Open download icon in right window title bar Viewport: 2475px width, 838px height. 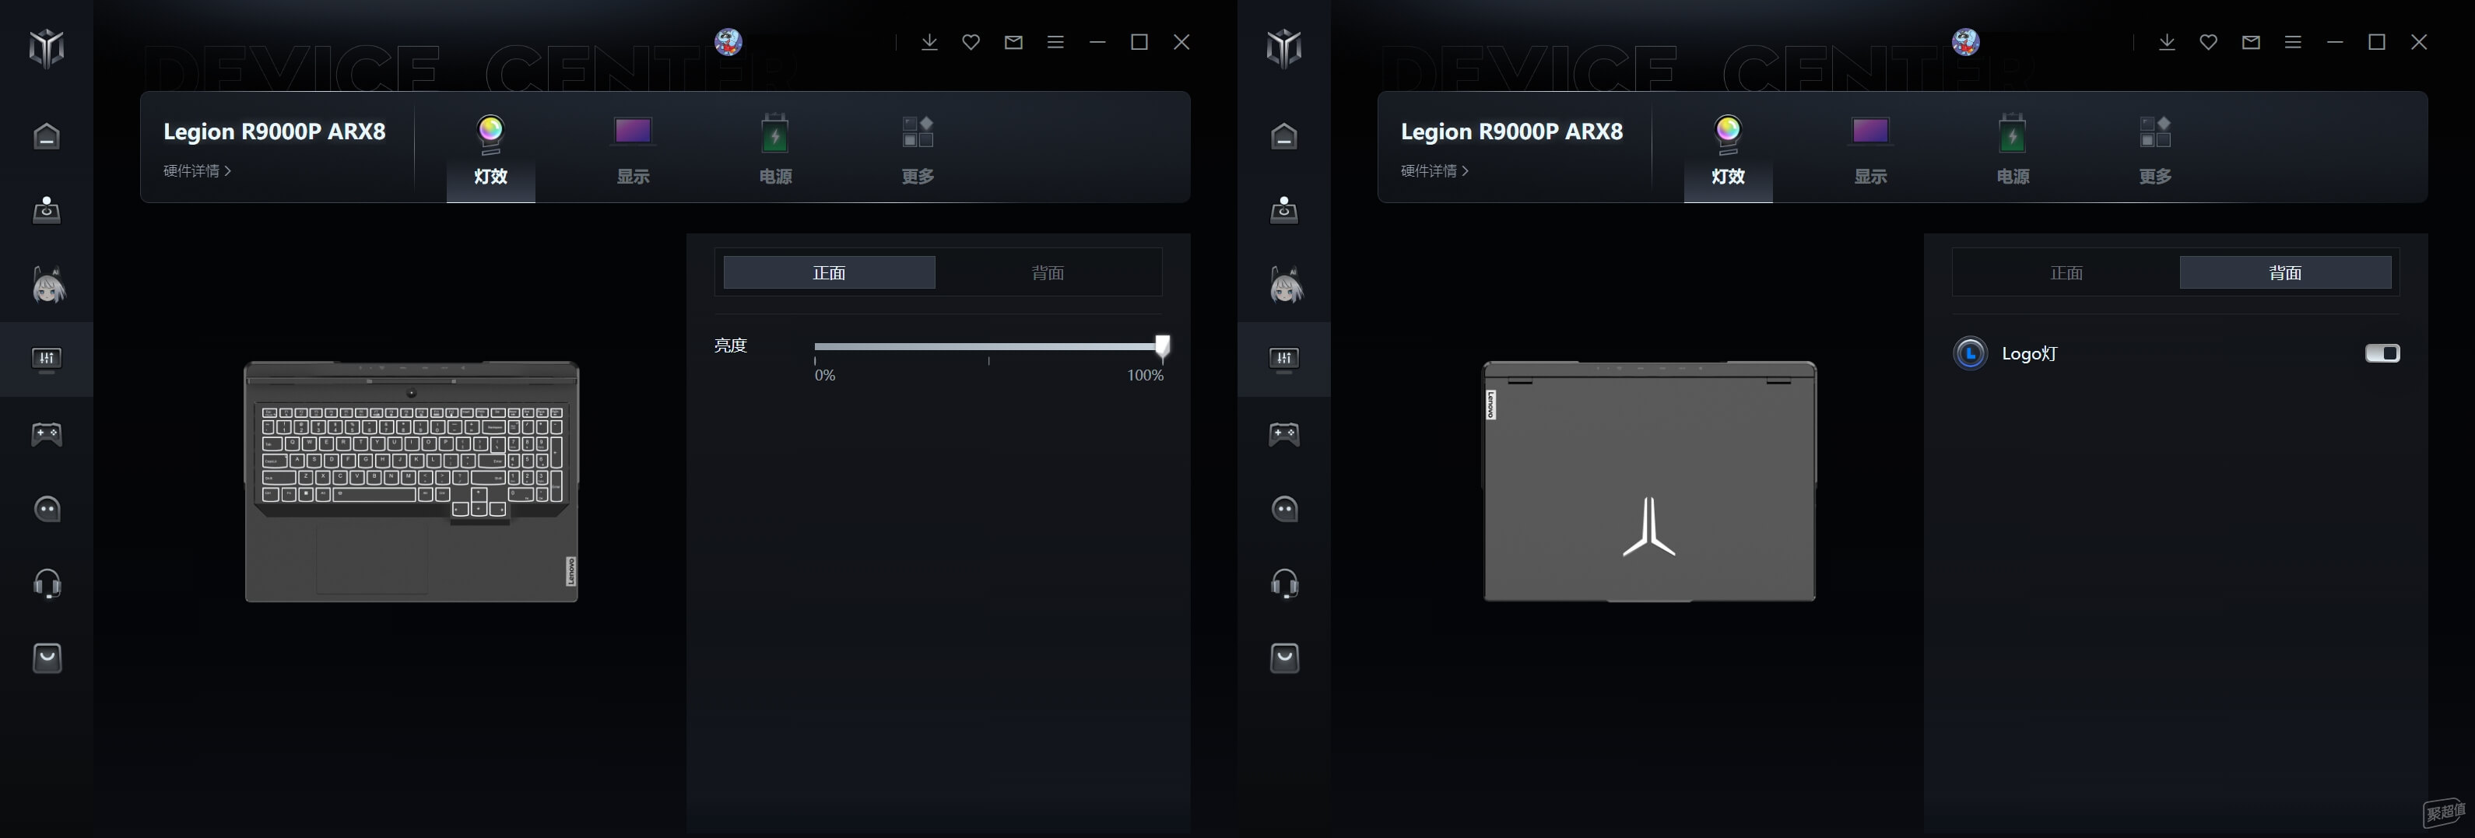click(2167, 42)
